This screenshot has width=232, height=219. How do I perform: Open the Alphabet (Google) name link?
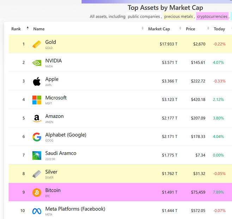[x=66, y=135]
